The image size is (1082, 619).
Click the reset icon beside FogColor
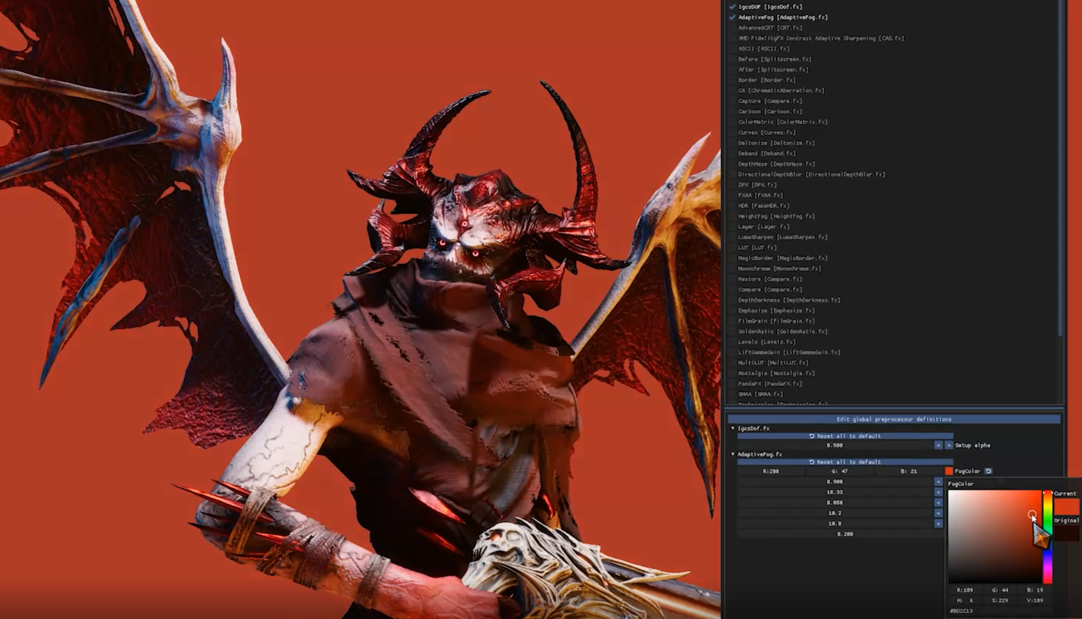click(x=989, y=471)
